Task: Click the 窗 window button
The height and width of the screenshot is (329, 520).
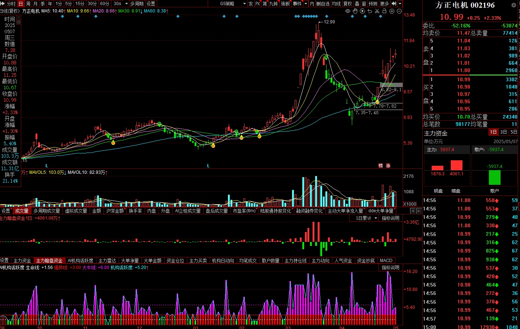Action: [364, 4]
